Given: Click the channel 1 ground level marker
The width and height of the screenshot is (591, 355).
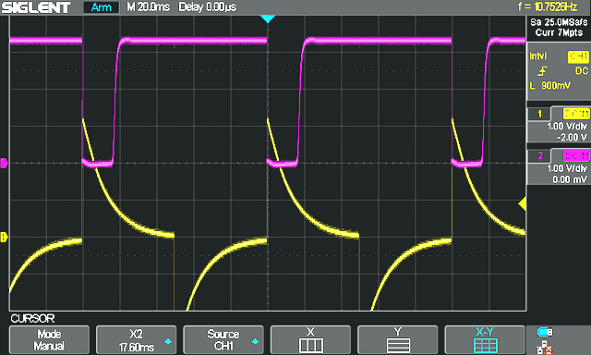Looking at the screenshot, I should (4, 238).
